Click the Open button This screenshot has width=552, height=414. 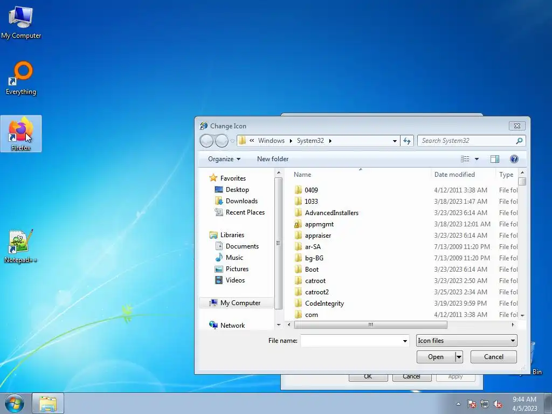click(436, 357)
